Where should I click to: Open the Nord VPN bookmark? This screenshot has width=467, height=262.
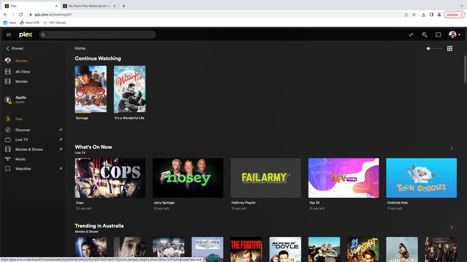click(x=30, y=23)
